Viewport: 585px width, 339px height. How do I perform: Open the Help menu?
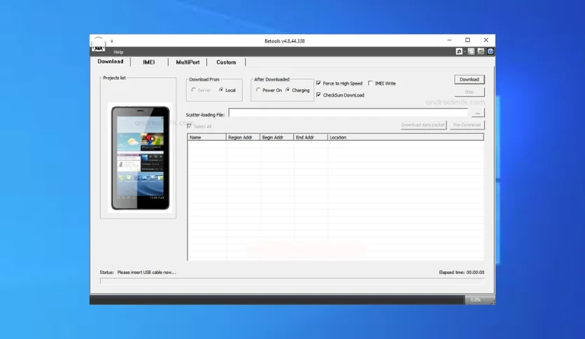pyautogui.click(x=118, y=52)
